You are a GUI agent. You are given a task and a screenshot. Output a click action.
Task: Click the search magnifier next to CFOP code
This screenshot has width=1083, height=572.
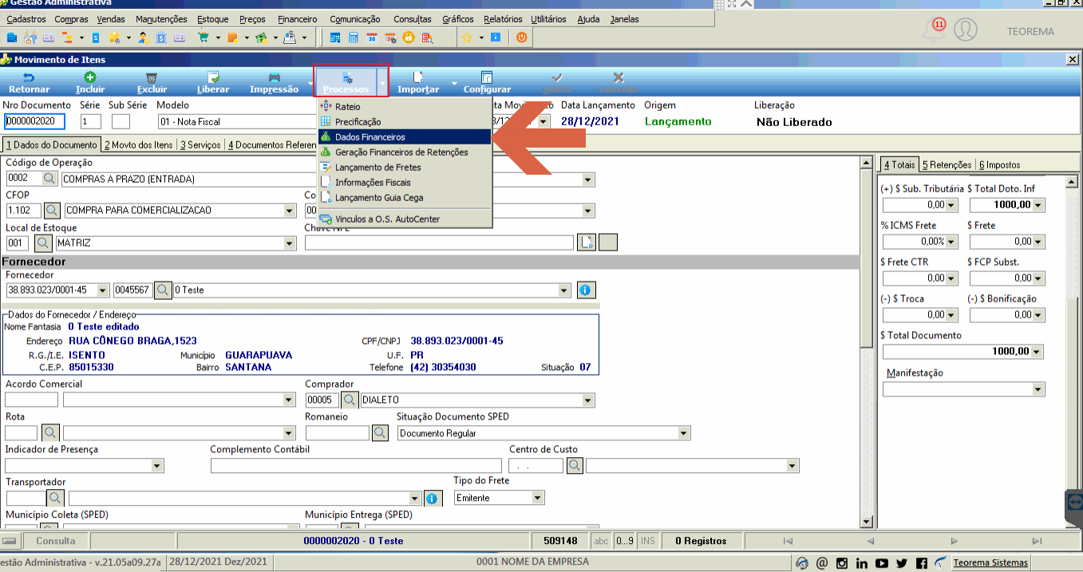tap(51, 211)
